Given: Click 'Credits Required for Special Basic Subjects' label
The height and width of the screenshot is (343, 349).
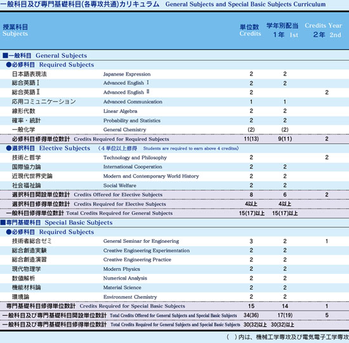Looking at the screenshot, I should [132, 306].
